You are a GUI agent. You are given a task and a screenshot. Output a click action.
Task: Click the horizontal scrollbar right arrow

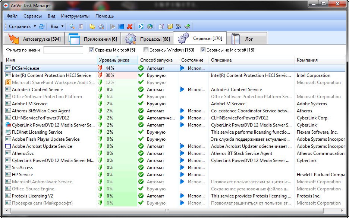342,211
